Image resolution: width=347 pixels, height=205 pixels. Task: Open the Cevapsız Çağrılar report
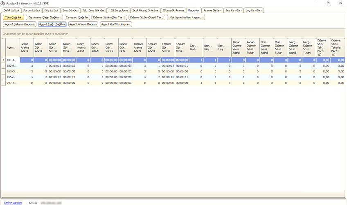77,18
